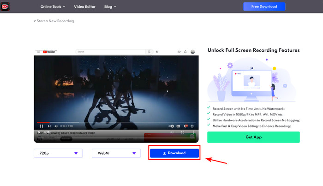This screenshot has width=323, height=186.
Task: Open the Video Editor menu item
Action: tap(84, 7)
